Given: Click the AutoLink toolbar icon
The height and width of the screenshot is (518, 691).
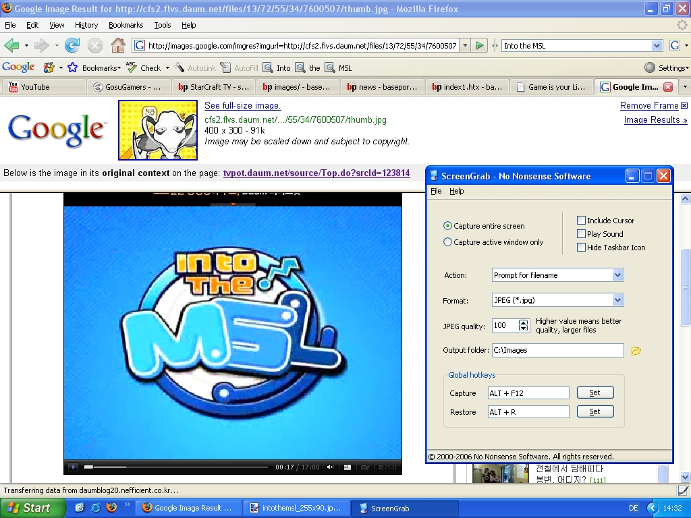Looking at the screenshot, I should click(x=195, y=67).
